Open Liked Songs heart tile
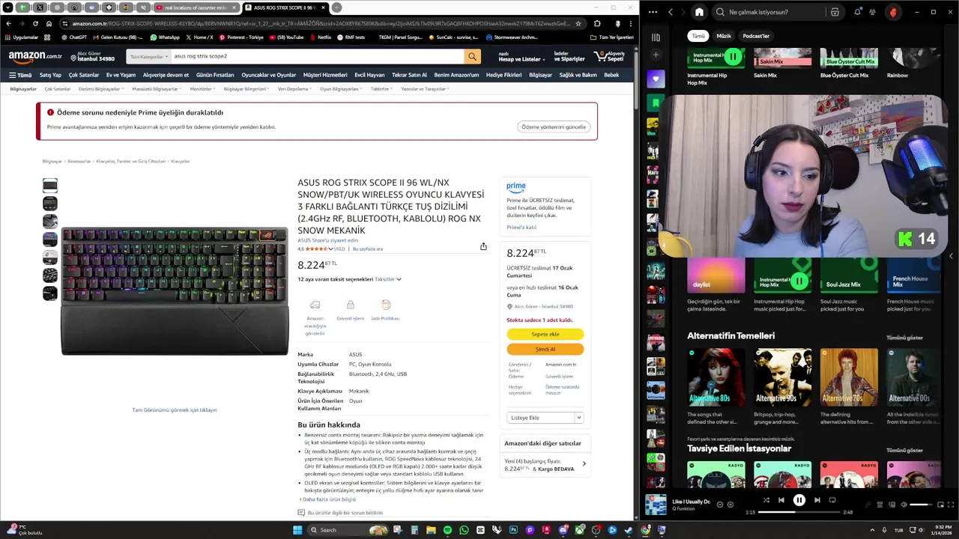Viewport: 959px width, 539px height. click(656, 79)
